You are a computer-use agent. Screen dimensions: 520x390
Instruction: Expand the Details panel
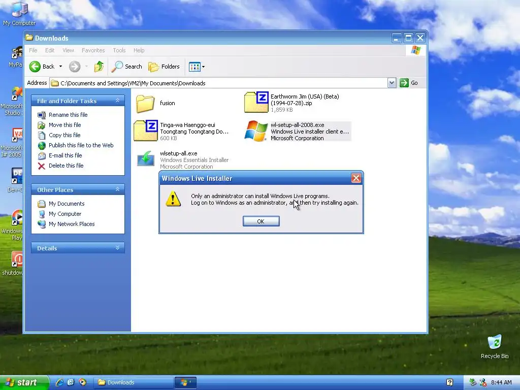coord(117,248)
